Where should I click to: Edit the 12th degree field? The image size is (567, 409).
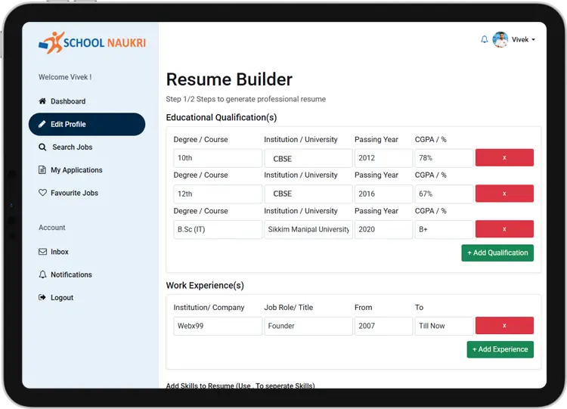218,194
